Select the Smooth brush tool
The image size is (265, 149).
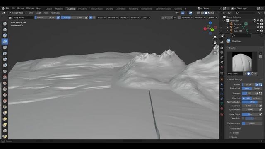5,77
